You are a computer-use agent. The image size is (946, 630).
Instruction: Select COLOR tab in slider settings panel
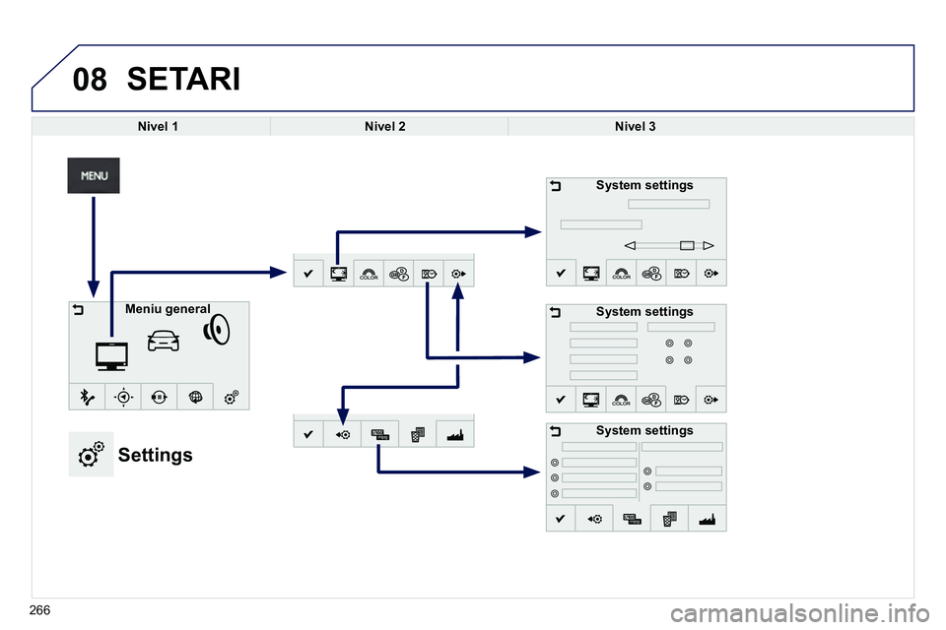tap(622, 273)
